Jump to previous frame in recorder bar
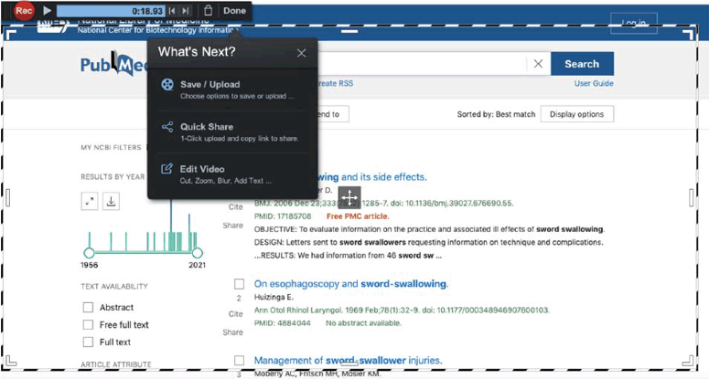Screen dimensions: 709x379 [172, 11]
